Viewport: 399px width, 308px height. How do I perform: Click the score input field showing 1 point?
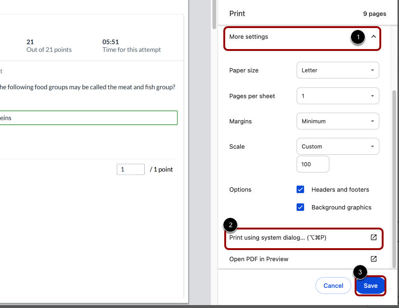click(130, 169)
